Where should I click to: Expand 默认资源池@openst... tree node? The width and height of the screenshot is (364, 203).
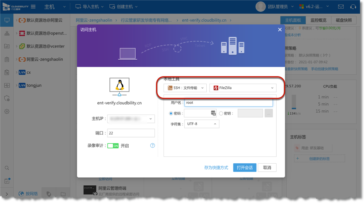click(16, 33)
